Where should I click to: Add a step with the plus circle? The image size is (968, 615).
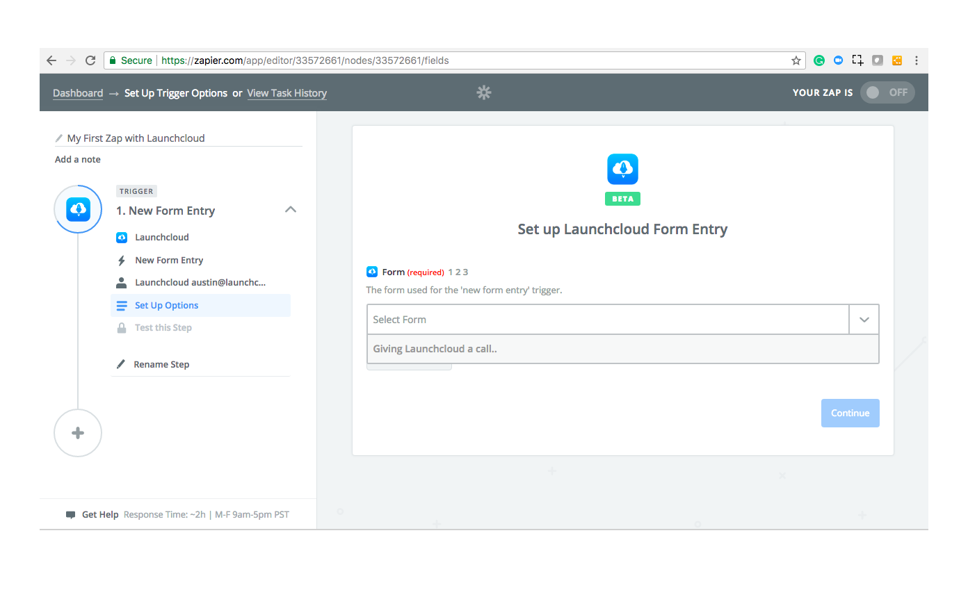coord(78,433)
